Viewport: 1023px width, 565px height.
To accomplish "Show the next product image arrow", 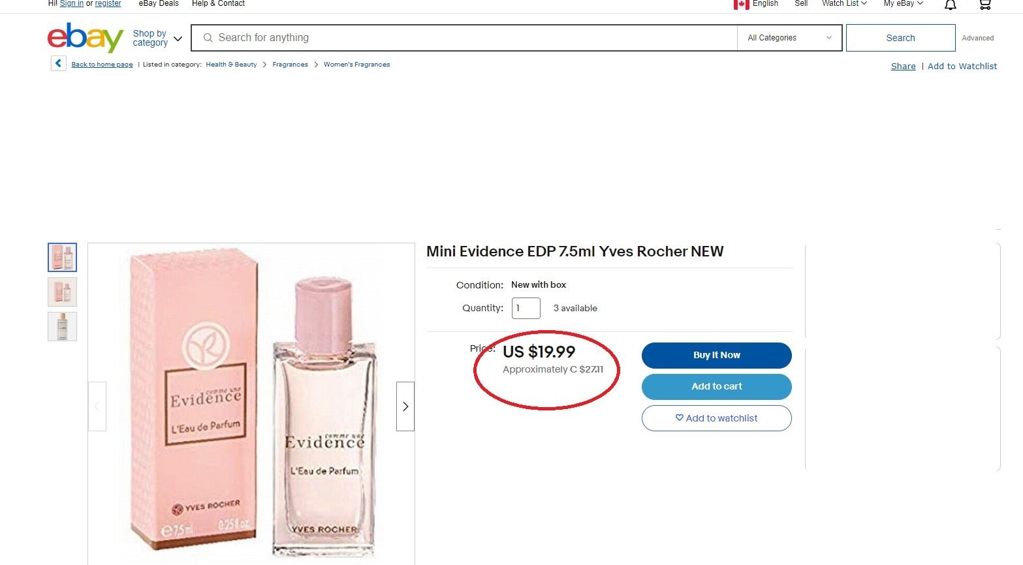I will [x=405, y=406].
